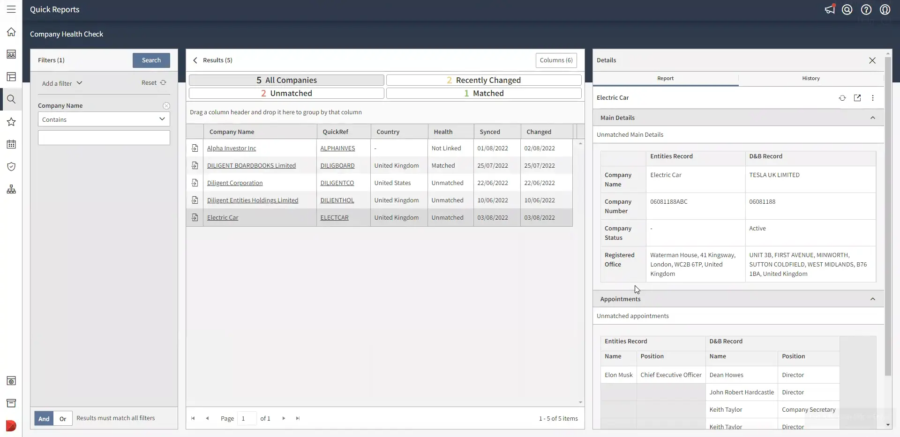Viewport: 900px width, 437px height.
Task: Open the Add a filter dropdown
Action: [x=62, y=83]
